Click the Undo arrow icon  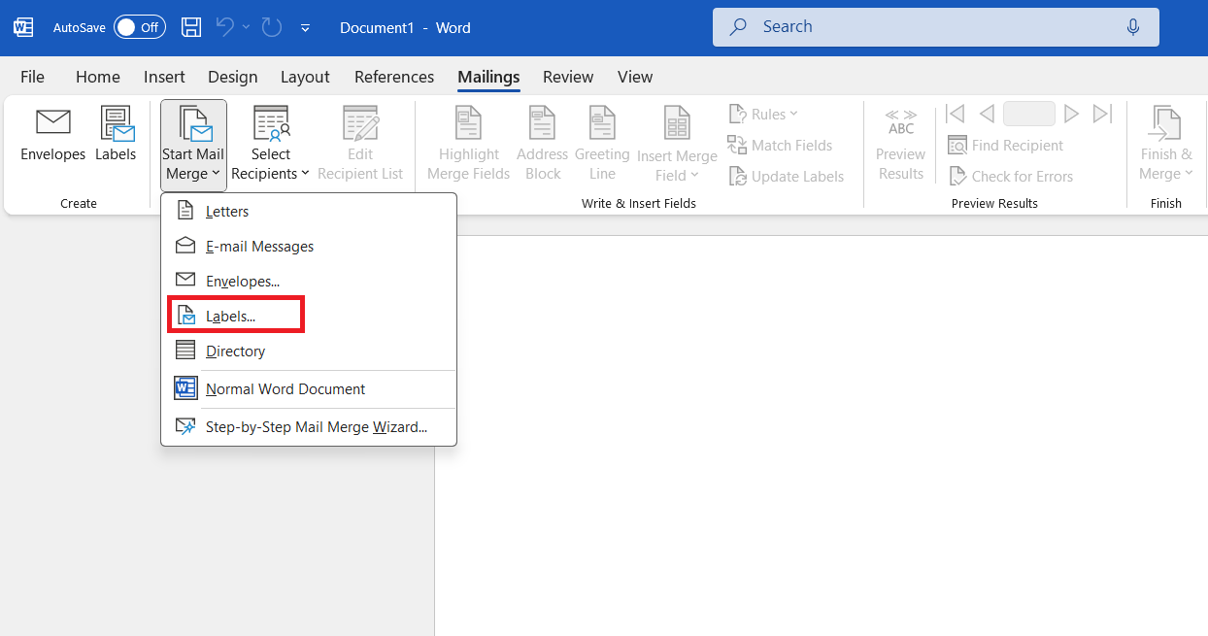225,27
